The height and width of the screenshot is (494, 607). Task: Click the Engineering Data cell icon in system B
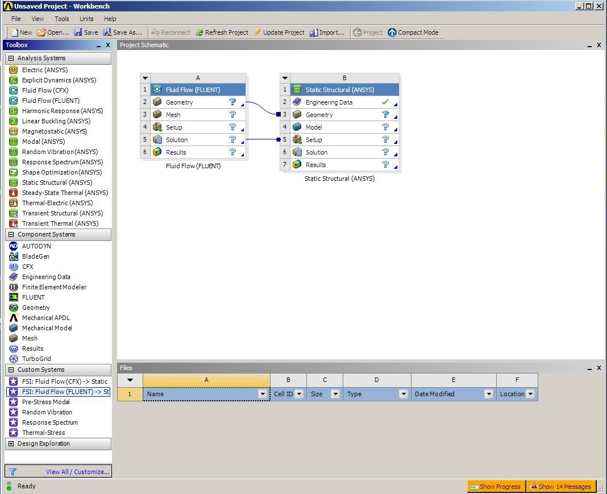pos(297,102)
